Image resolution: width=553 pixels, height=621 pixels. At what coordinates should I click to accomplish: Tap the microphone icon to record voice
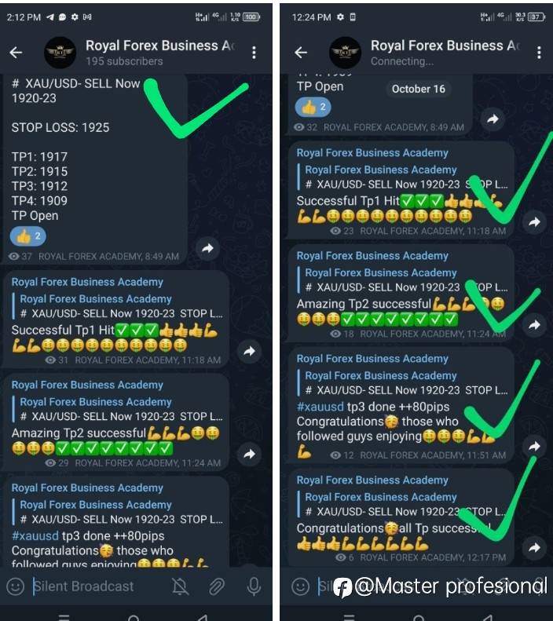(x=254, y=586)
